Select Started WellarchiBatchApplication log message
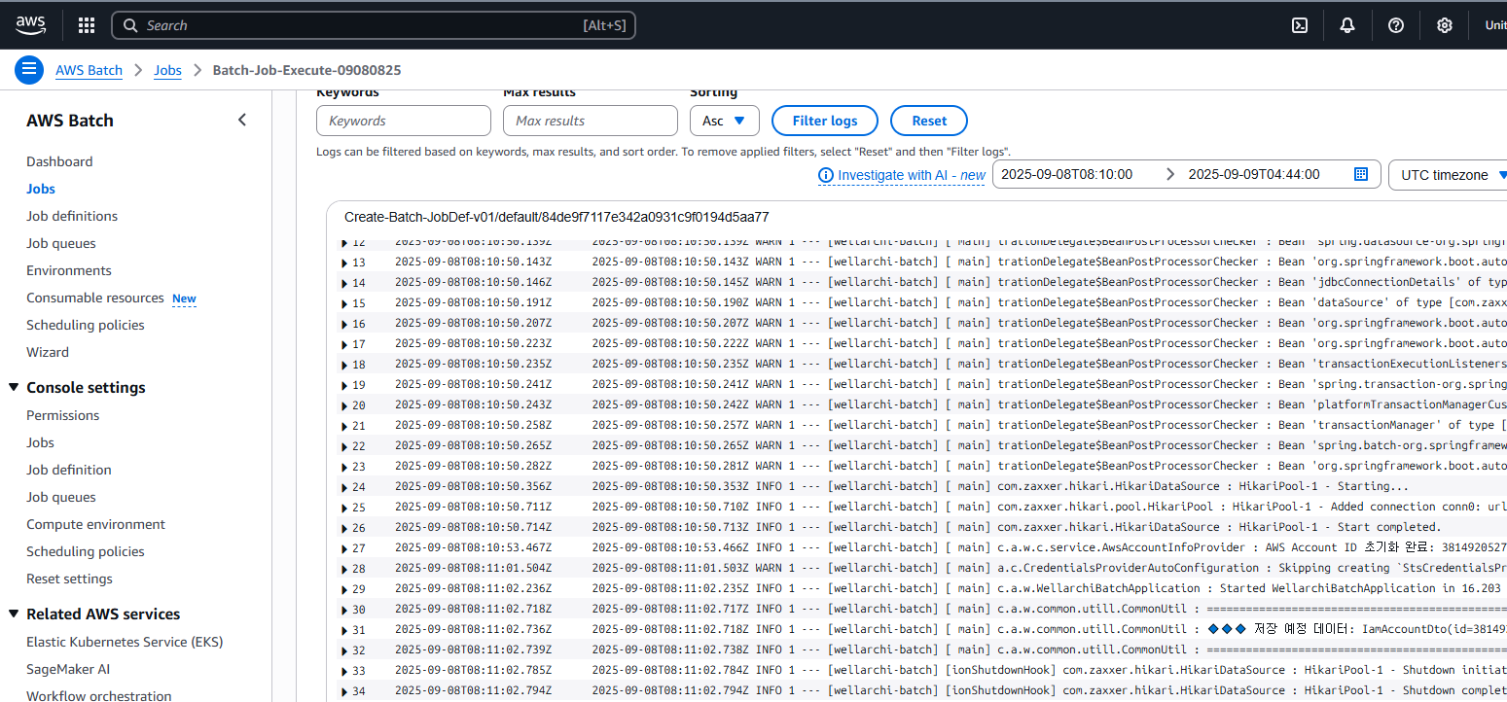The width and height of the screenshot is (1507, 702). [1360, 588]
